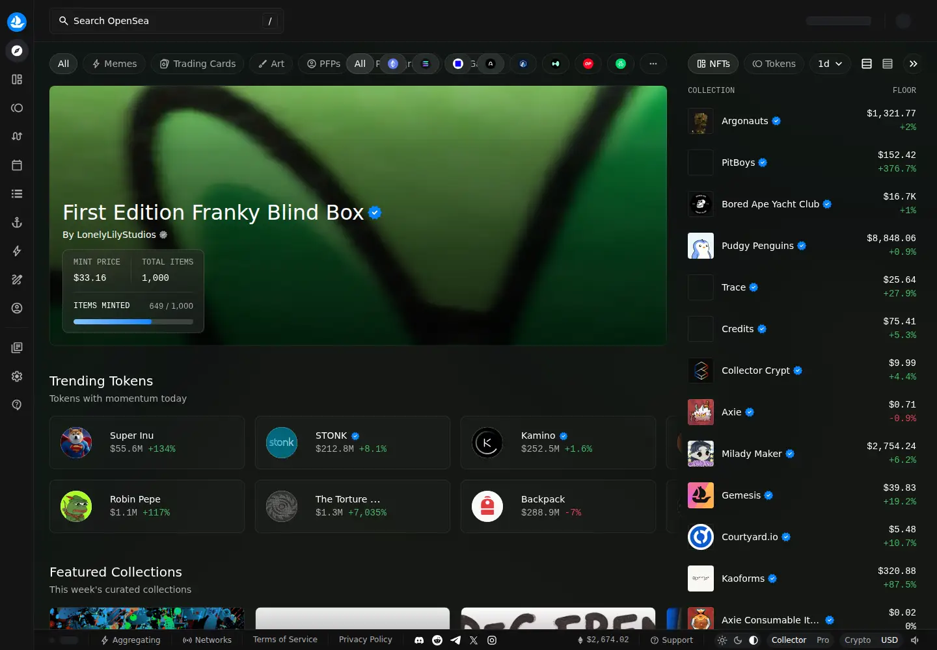Screen dimensions: 937x650
Task: Open the Drops calendar icon in the sidebar
Action: coord(17,165)
